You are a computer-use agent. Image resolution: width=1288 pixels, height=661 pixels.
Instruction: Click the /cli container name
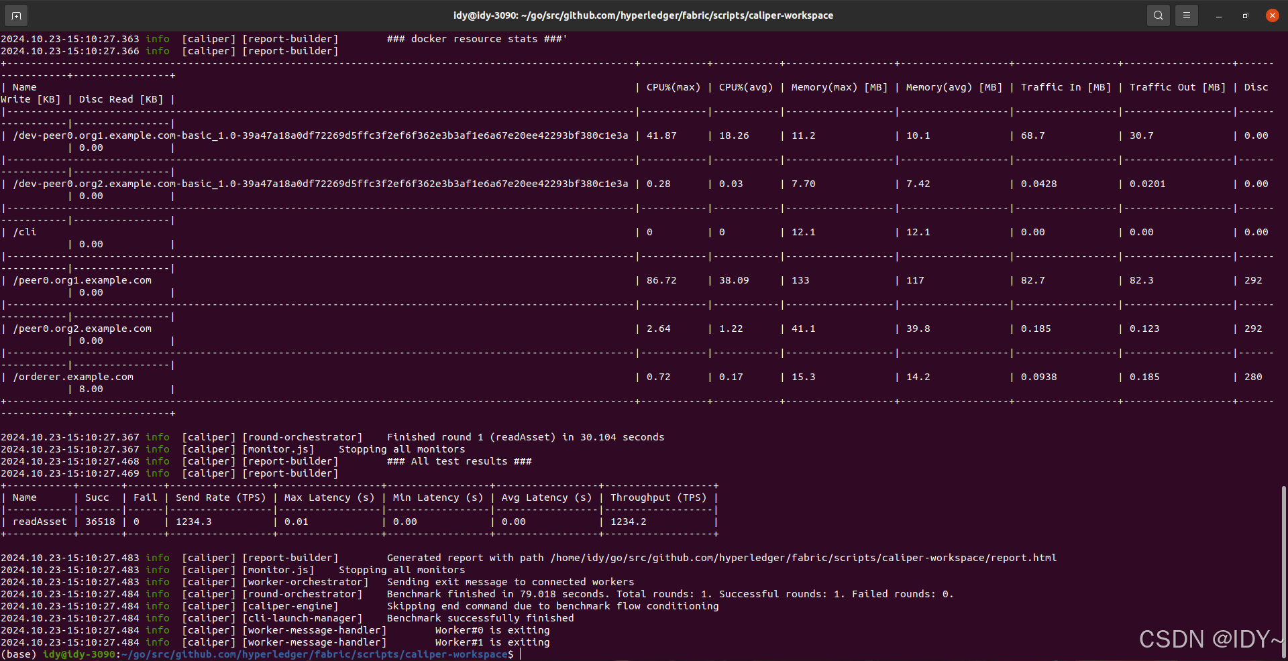25,232
